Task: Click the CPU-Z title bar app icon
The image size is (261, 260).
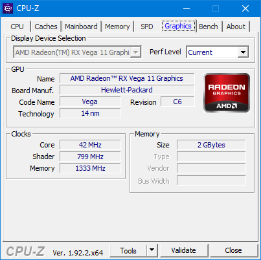Action: pos(8,8)
